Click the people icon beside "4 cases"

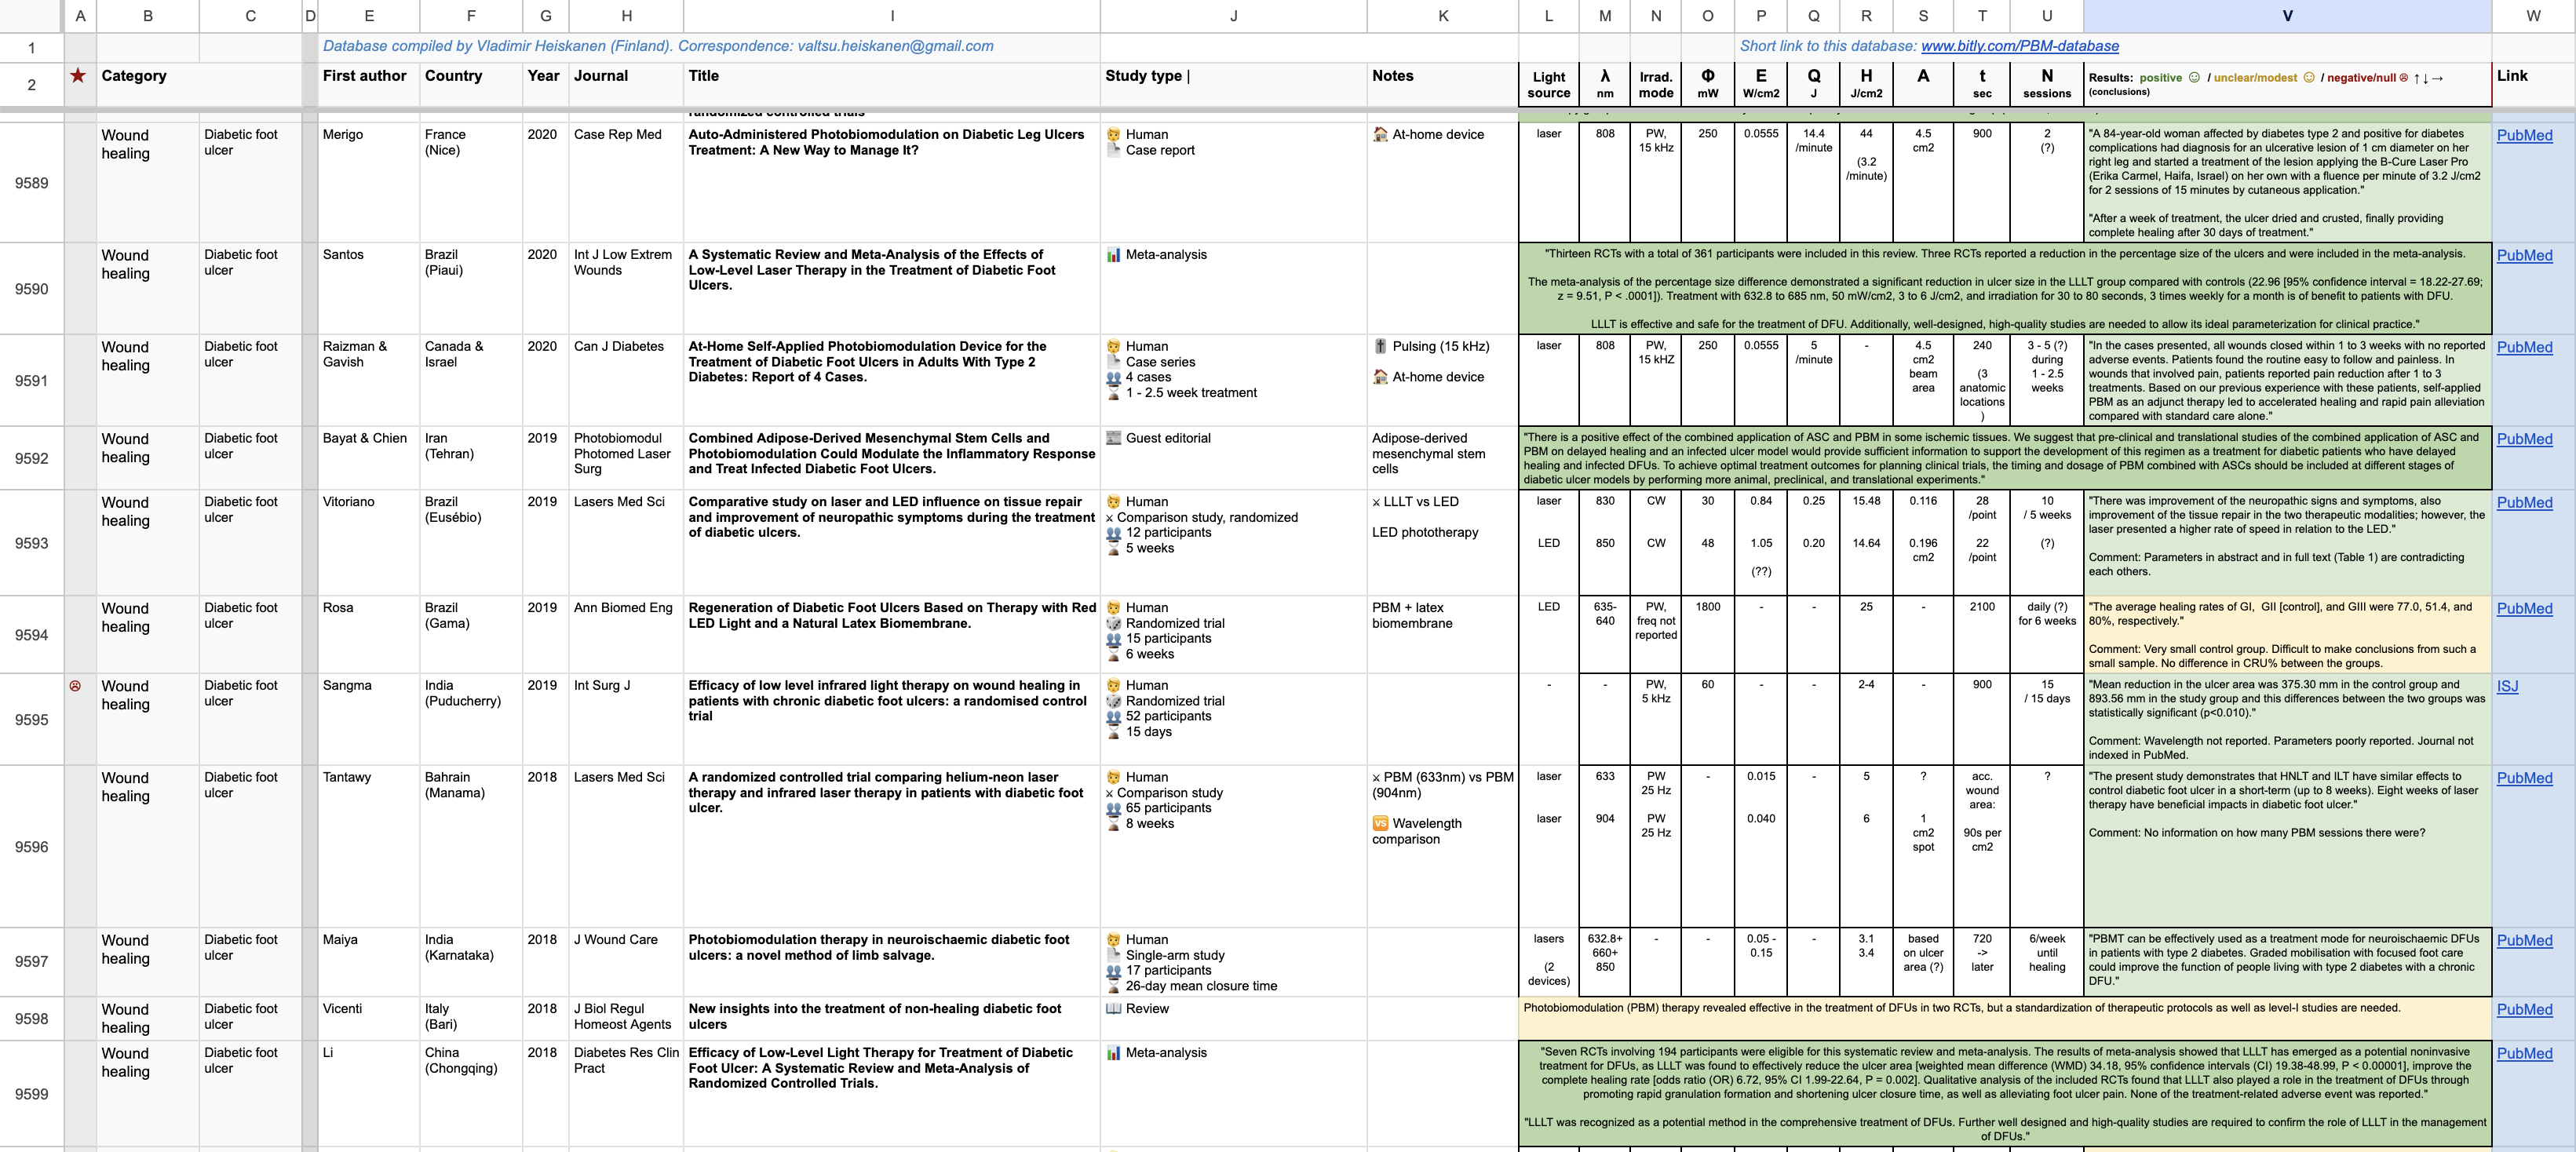click(1113, 377)
